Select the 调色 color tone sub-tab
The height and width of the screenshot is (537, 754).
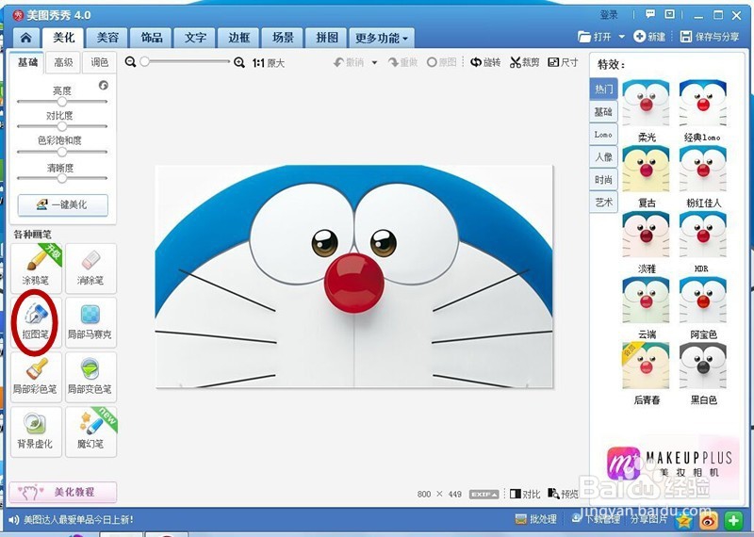pos(100,62)
